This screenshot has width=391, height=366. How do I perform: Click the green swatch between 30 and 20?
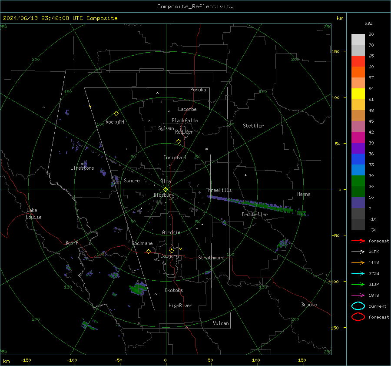click(358, 181)
